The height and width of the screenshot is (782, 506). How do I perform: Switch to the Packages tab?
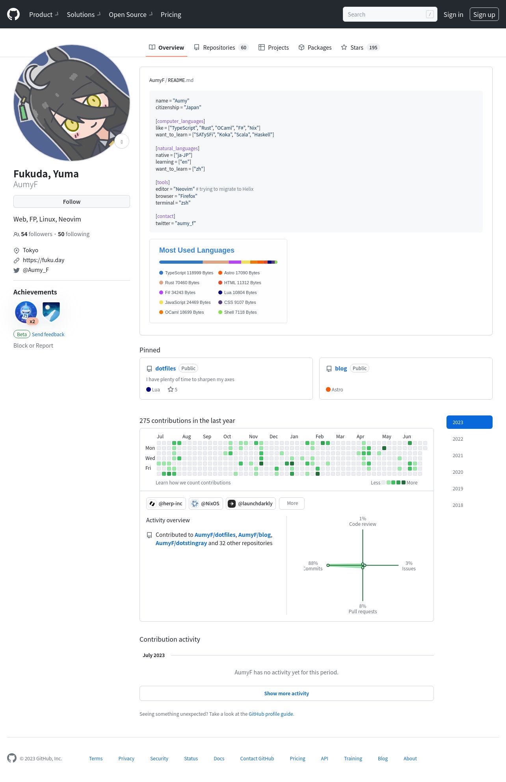pos(315,47)
